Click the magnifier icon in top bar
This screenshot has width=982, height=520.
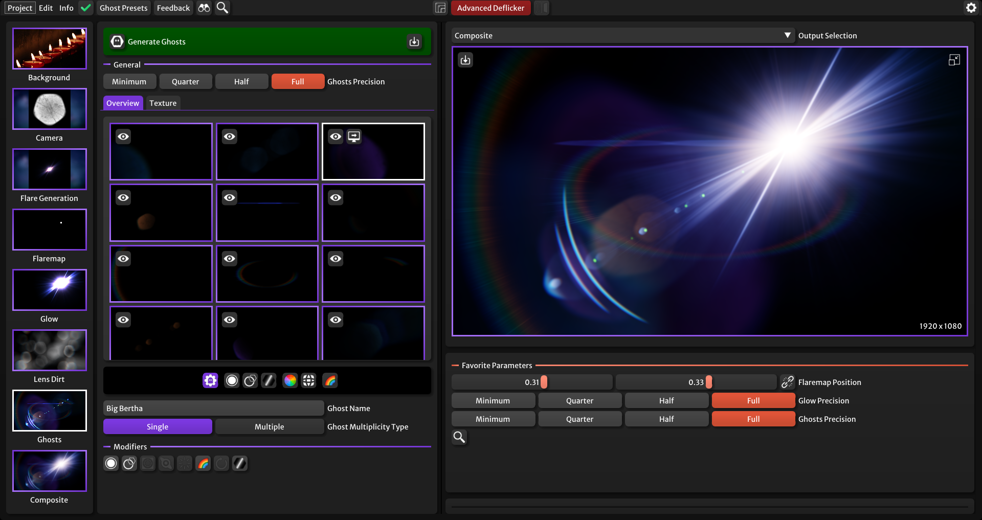point(222,8)
